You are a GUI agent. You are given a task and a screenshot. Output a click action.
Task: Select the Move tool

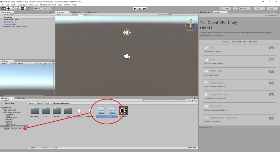pos(8,8)
